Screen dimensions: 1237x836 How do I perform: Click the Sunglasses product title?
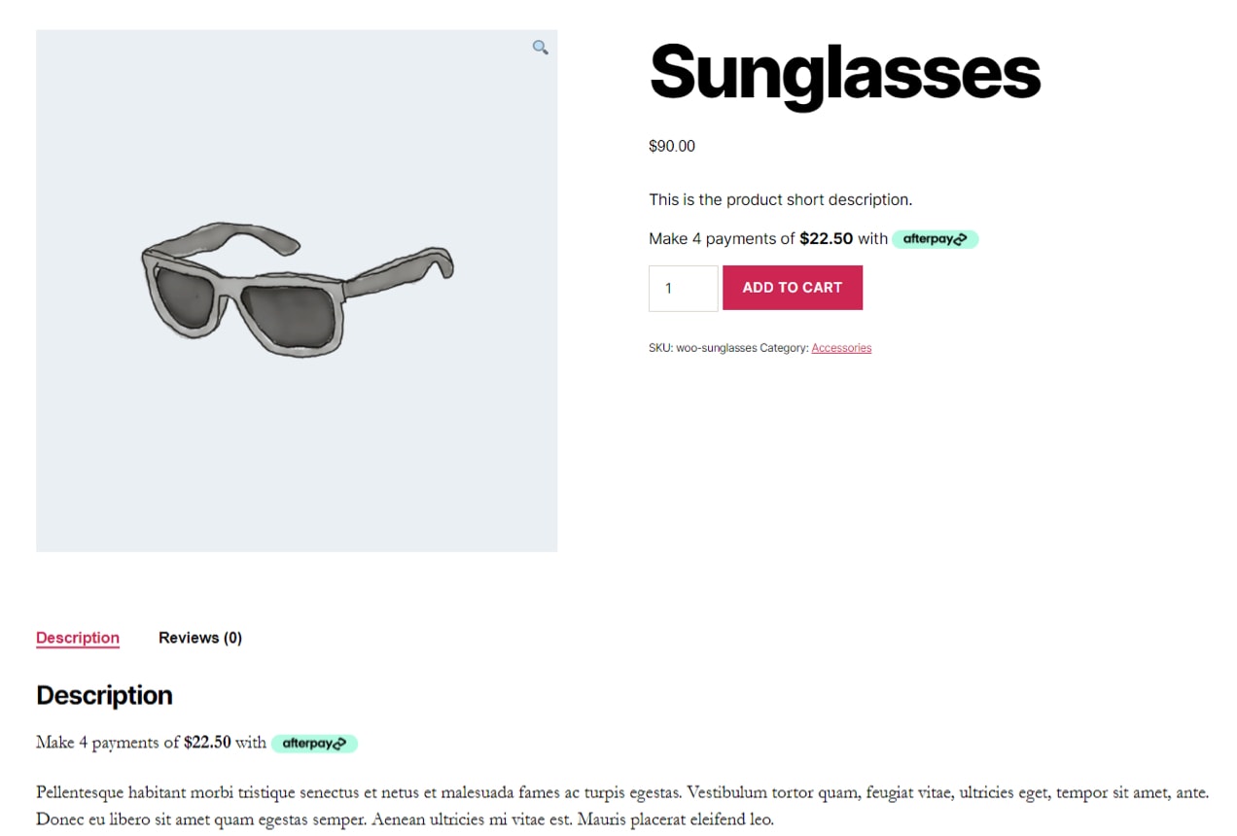point(844,72)
